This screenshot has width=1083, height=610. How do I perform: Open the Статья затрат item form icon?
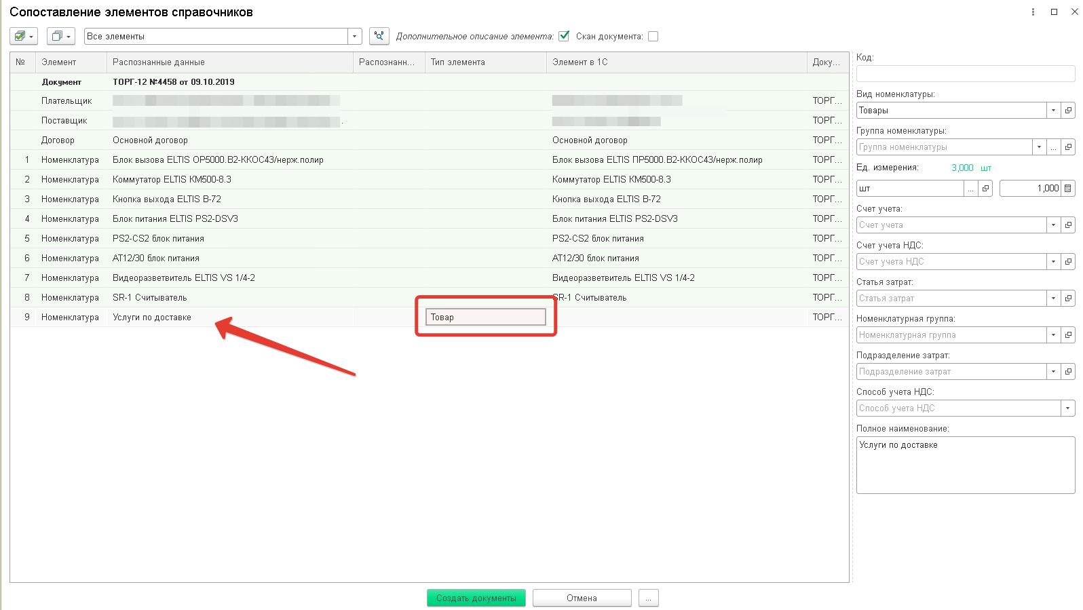[1068, 298]
